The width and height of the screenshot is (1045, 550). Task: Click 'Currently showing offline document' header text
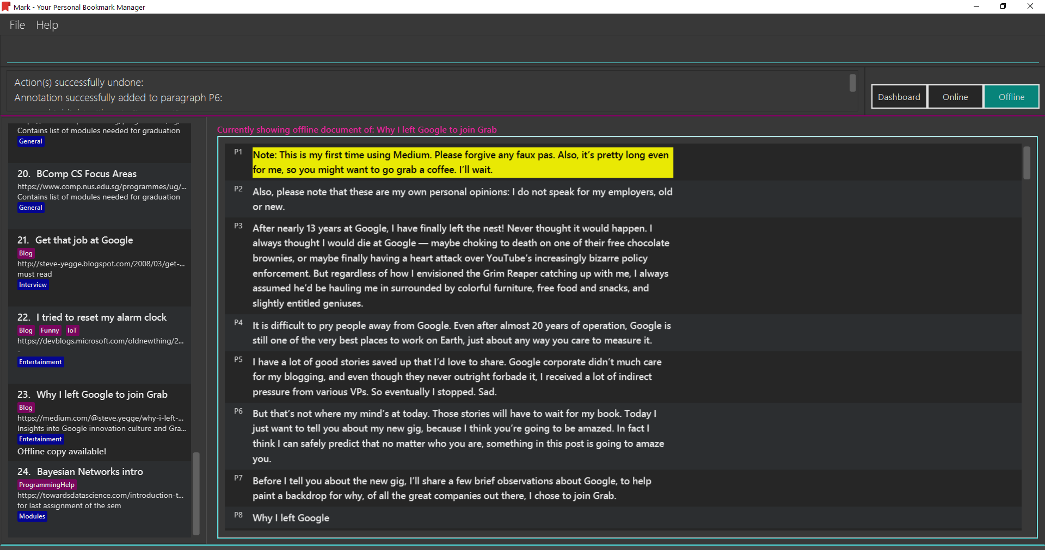(357, 130)
